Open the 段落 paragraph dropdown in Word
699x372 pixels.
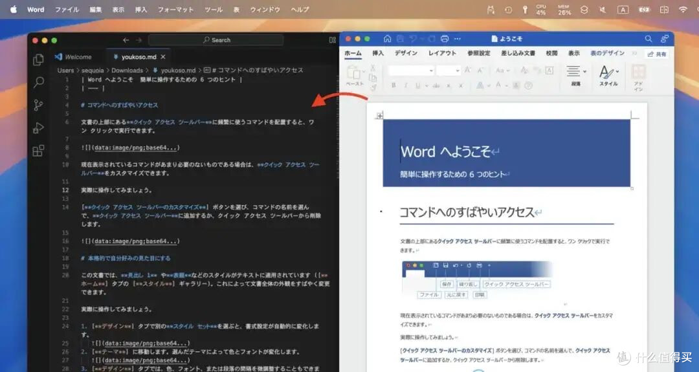[576, 76]
